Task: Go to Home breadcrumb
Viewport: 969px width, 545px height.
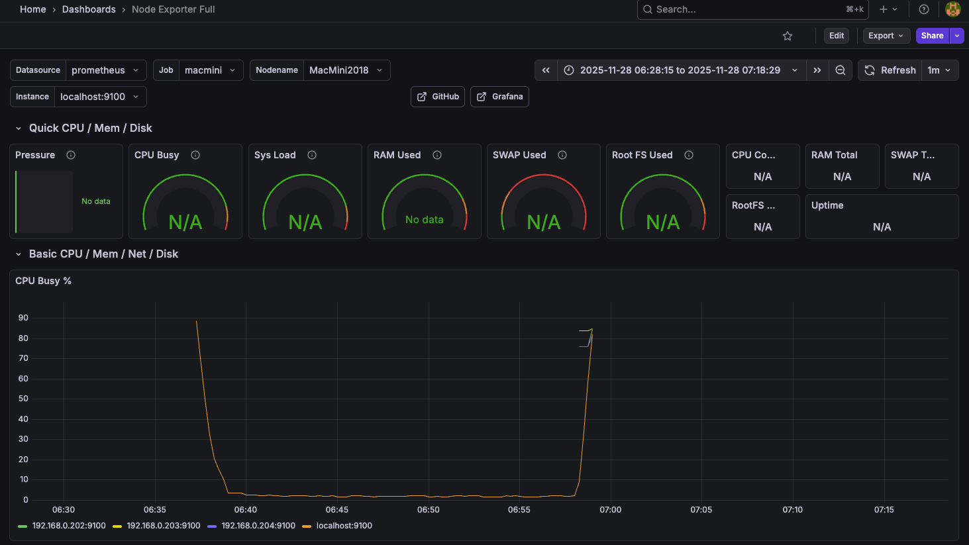Action: click(x=33, y=9)
